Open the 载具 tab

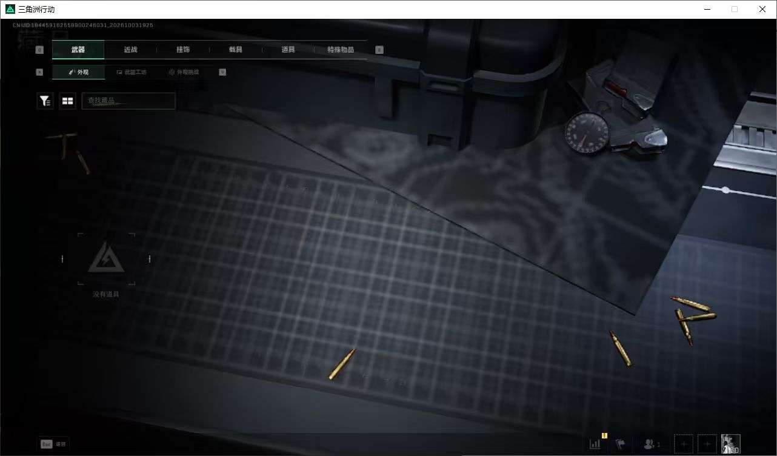click(236, 50)
